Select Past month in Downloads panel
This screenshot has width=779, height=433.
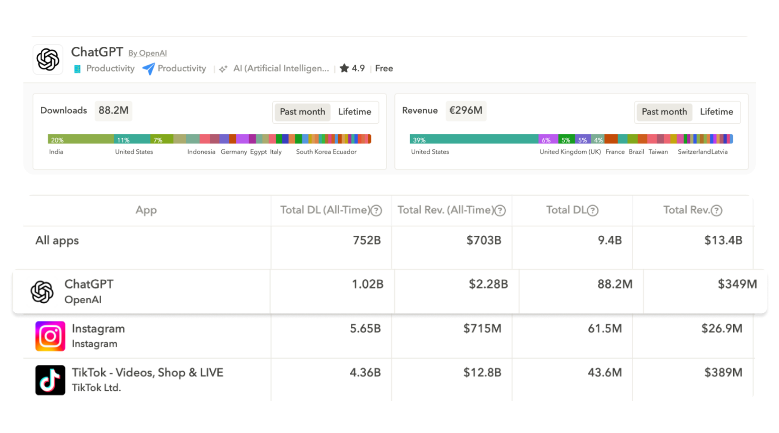tap(302, 112)
